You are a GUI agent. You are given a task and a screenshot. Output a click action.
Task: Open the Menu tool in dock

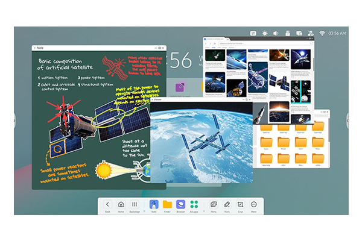tap(214, 206)
